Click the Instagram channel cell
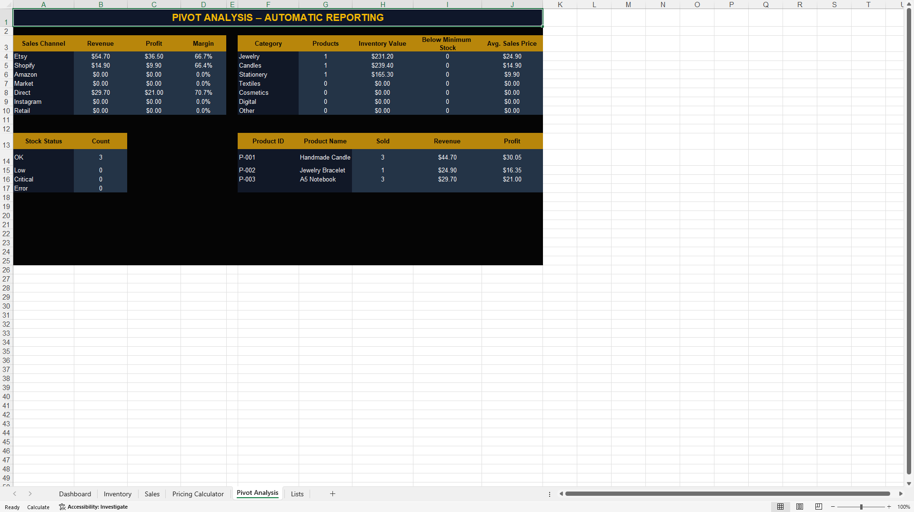The height and width of the screenshot is (512, 914). pyautogui.click(x=43, y=101)
